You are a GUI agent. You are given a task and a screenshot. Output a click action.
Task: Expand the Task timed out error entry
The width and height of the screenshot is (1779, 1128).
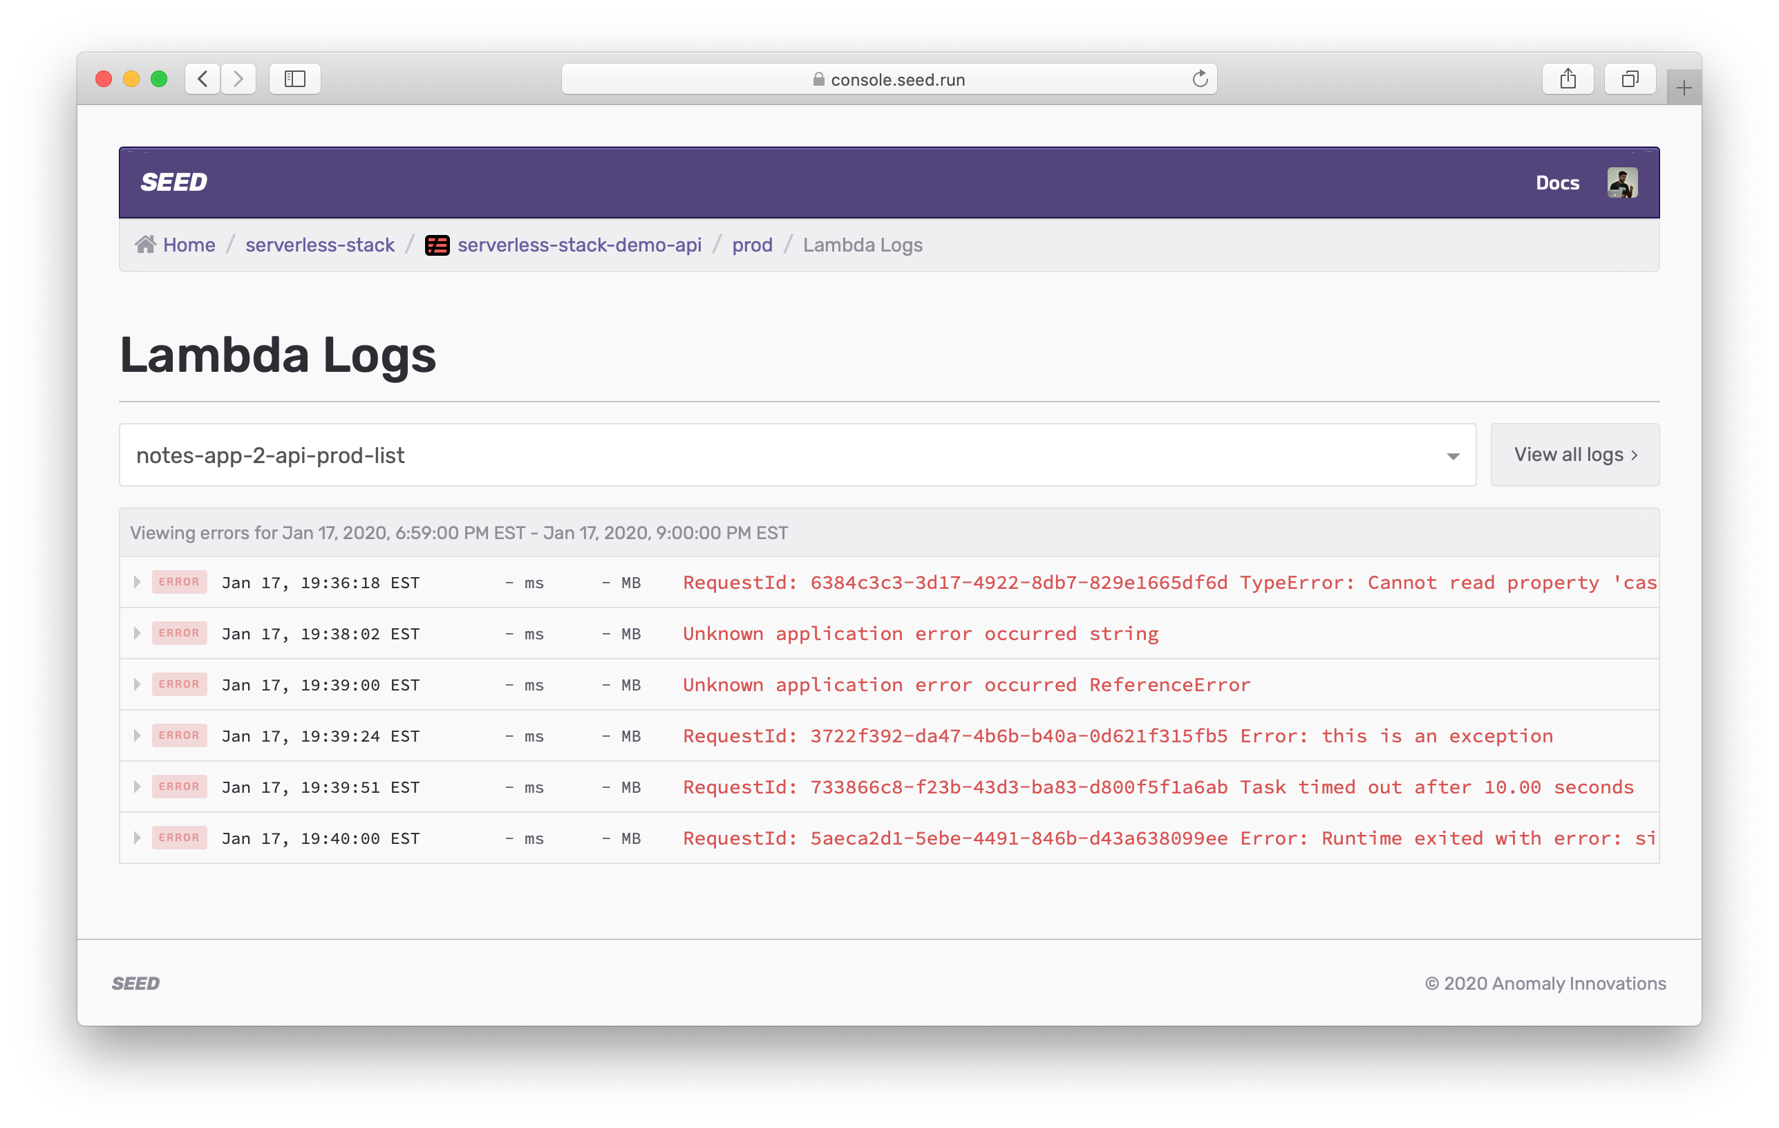click(139, 786)
